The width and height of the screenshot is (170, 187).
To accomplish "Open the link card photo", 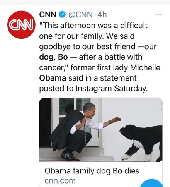I will tap(101, 130).
